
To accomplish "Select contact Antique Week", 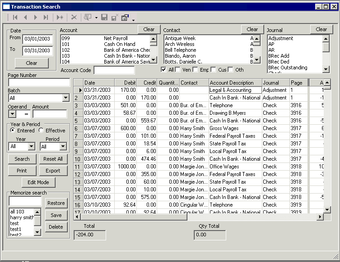I will click(x=209, y=38).
